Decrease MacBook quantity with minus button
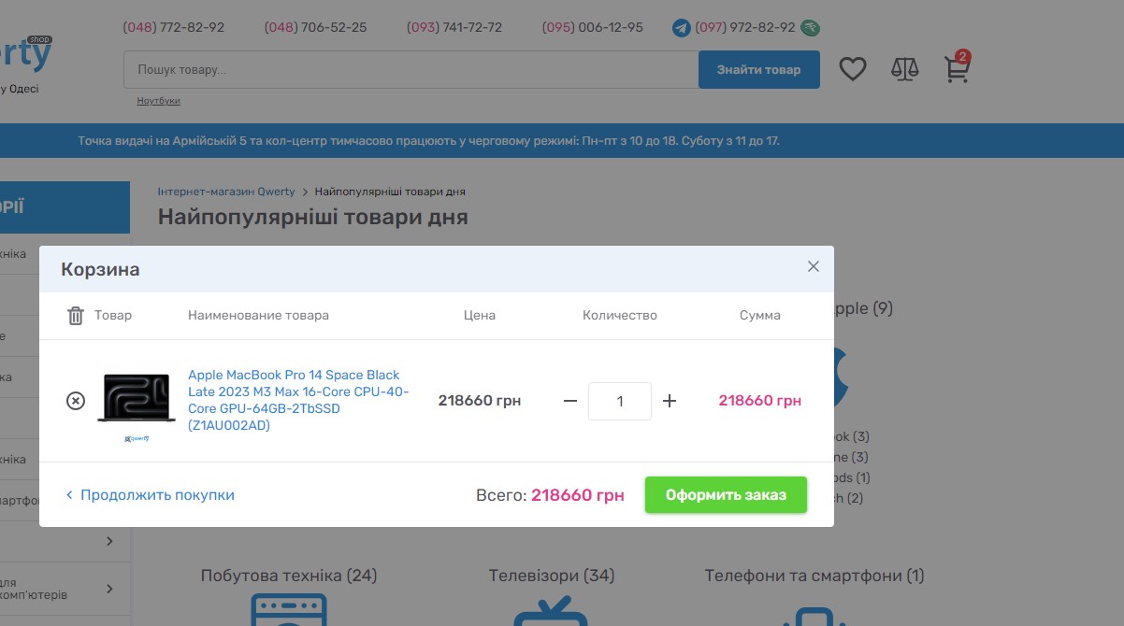The height and width of the screenshot is (626, 1124). click(x=570, y=401)
